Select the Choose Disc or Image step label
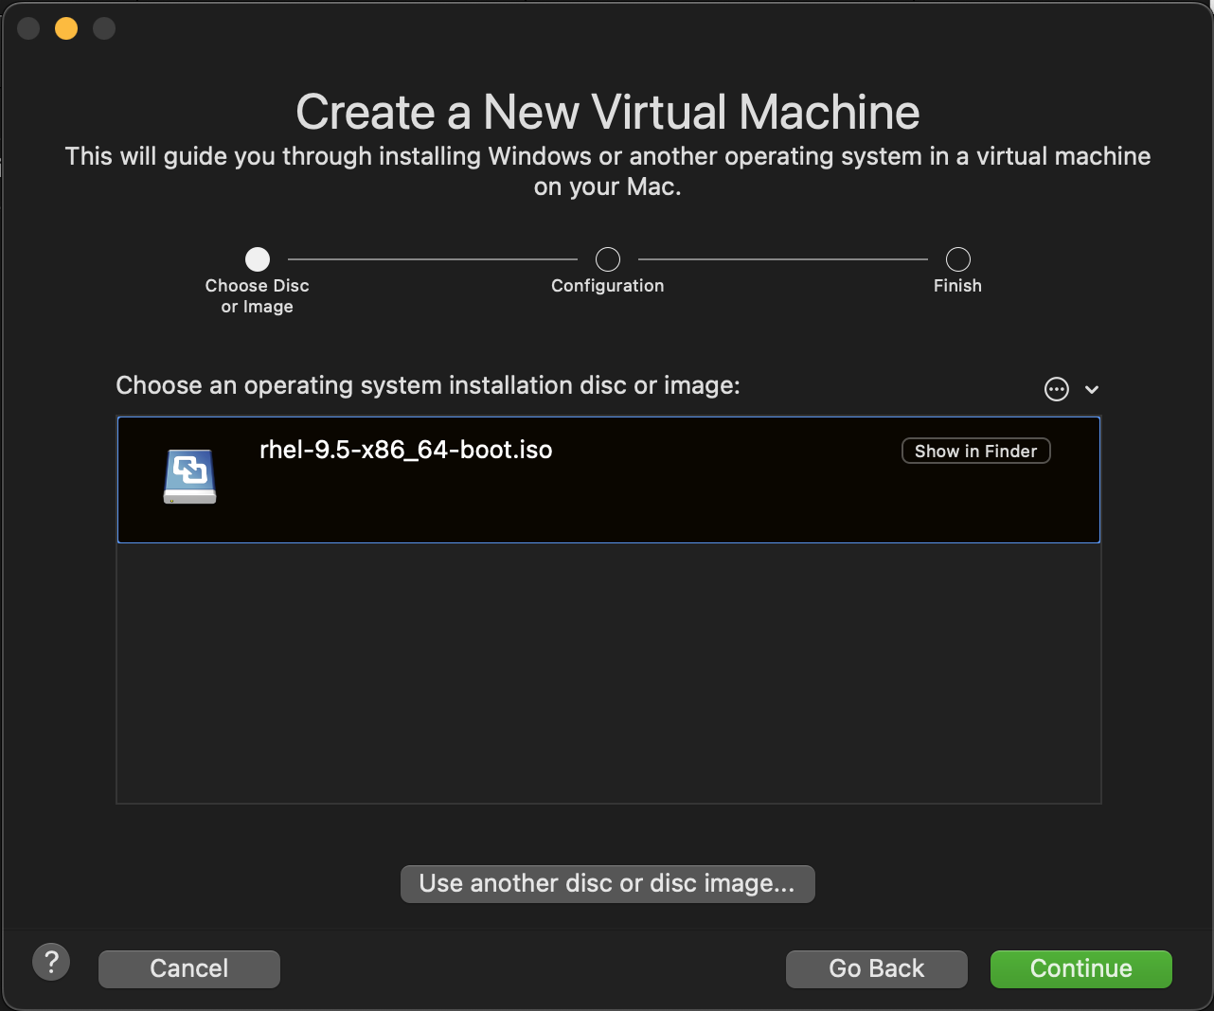Screen dimensions: 1214x1011 (x=258, y=295)
